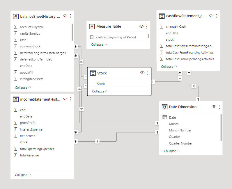Select the netIncome field

click(x=28, y=136)
